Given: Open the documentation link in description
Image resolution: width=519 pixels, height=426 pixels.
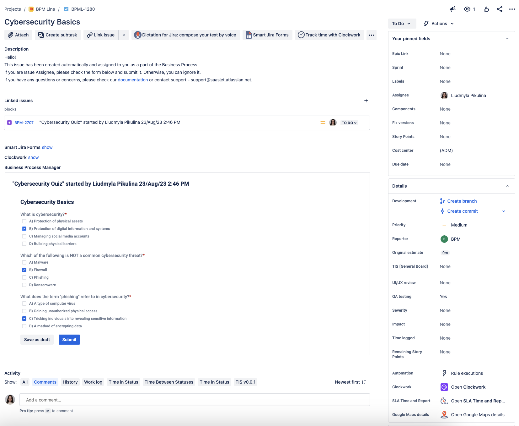Looking at the screenshot, I should point(133,80).
